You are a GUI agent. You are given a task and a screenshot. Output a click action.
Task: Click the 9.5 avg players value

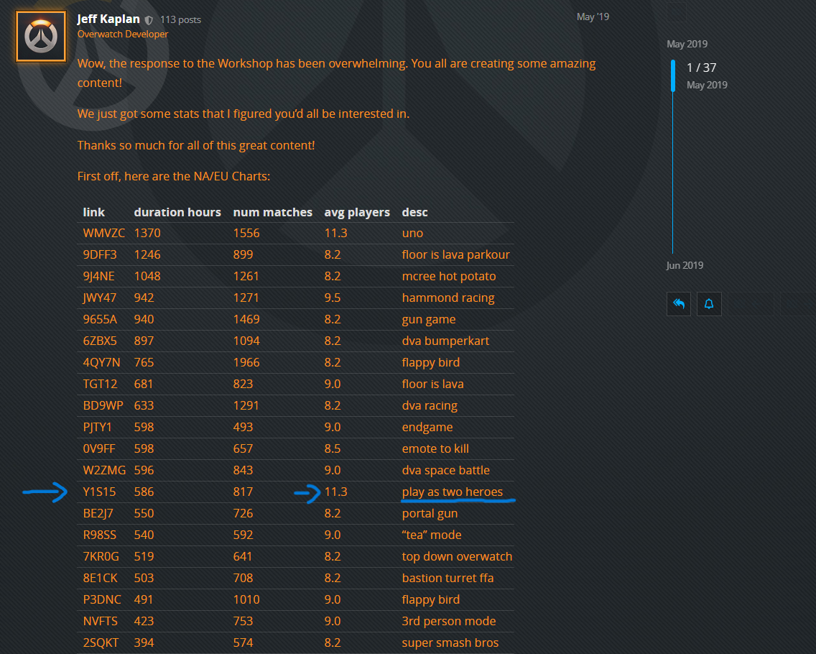(333, 298)
